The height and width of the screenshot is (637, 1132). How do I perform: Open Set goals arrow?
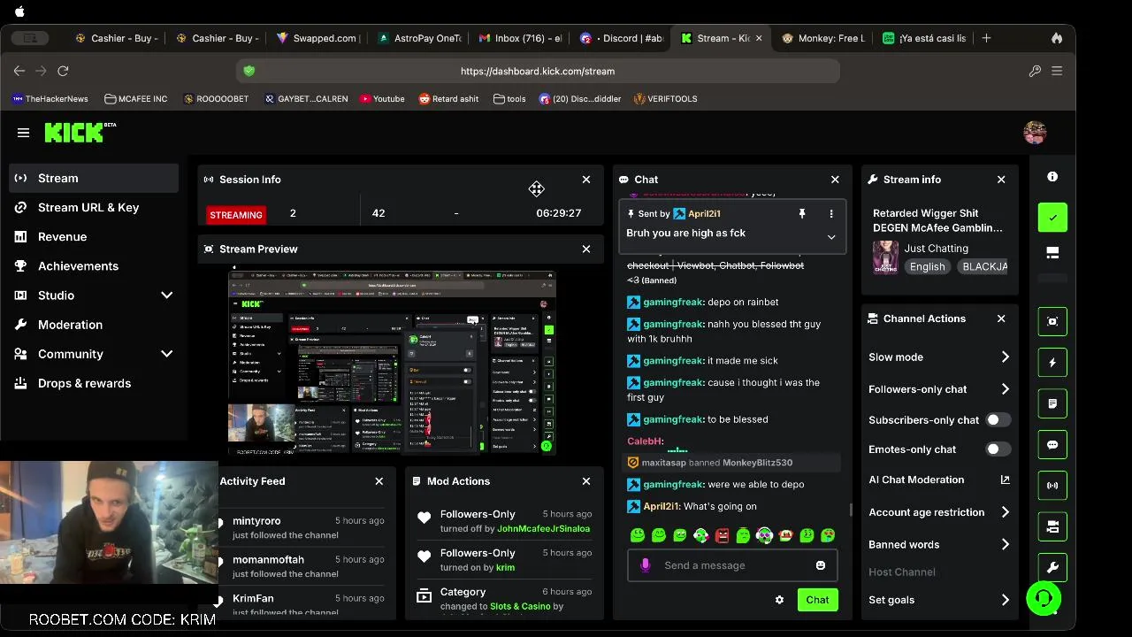1005,600
